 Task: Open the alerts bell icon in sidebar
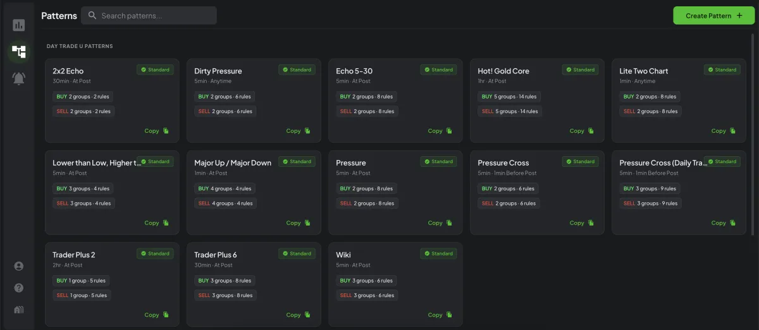coord(19,79)
